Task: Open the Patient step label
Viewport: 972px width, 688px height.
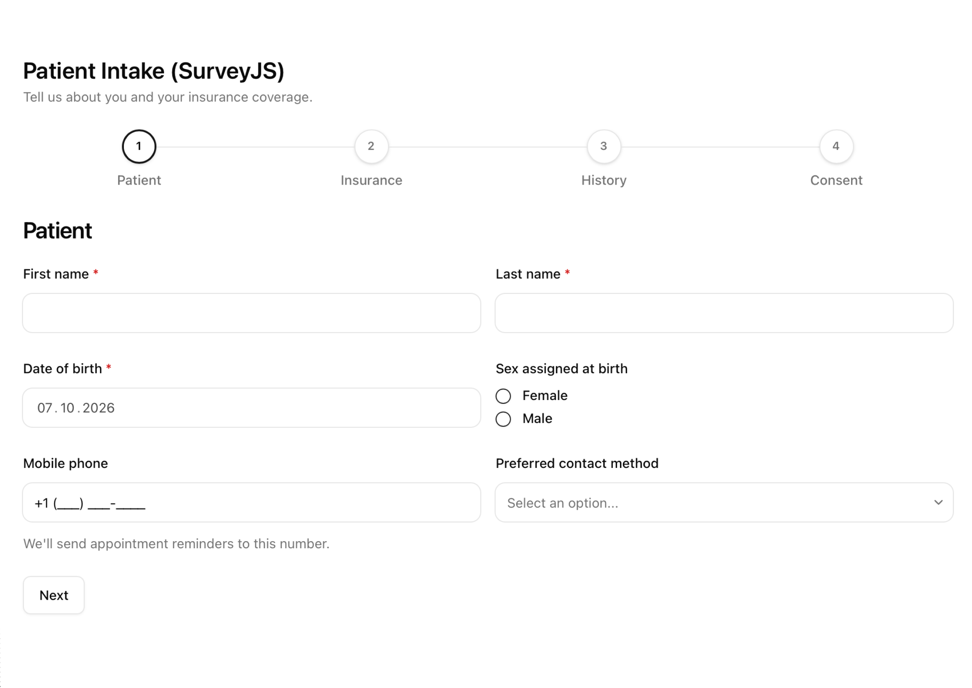Action: (139, 180)
